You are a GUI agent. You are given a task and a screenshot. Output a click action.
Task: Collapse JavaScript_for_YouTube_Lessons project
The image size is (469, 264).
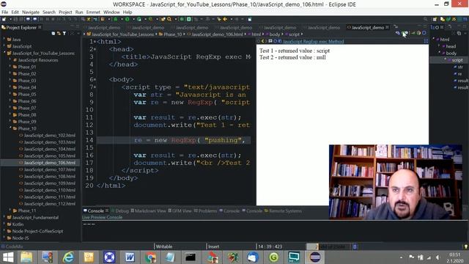pyautogui.click(x=4, y=53)
